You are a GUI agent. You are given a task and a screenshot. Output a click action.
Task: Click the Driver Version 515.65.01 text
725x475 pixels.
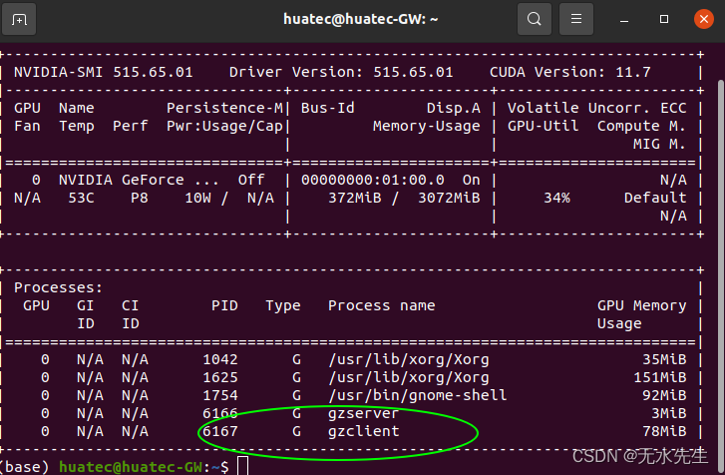341,72
